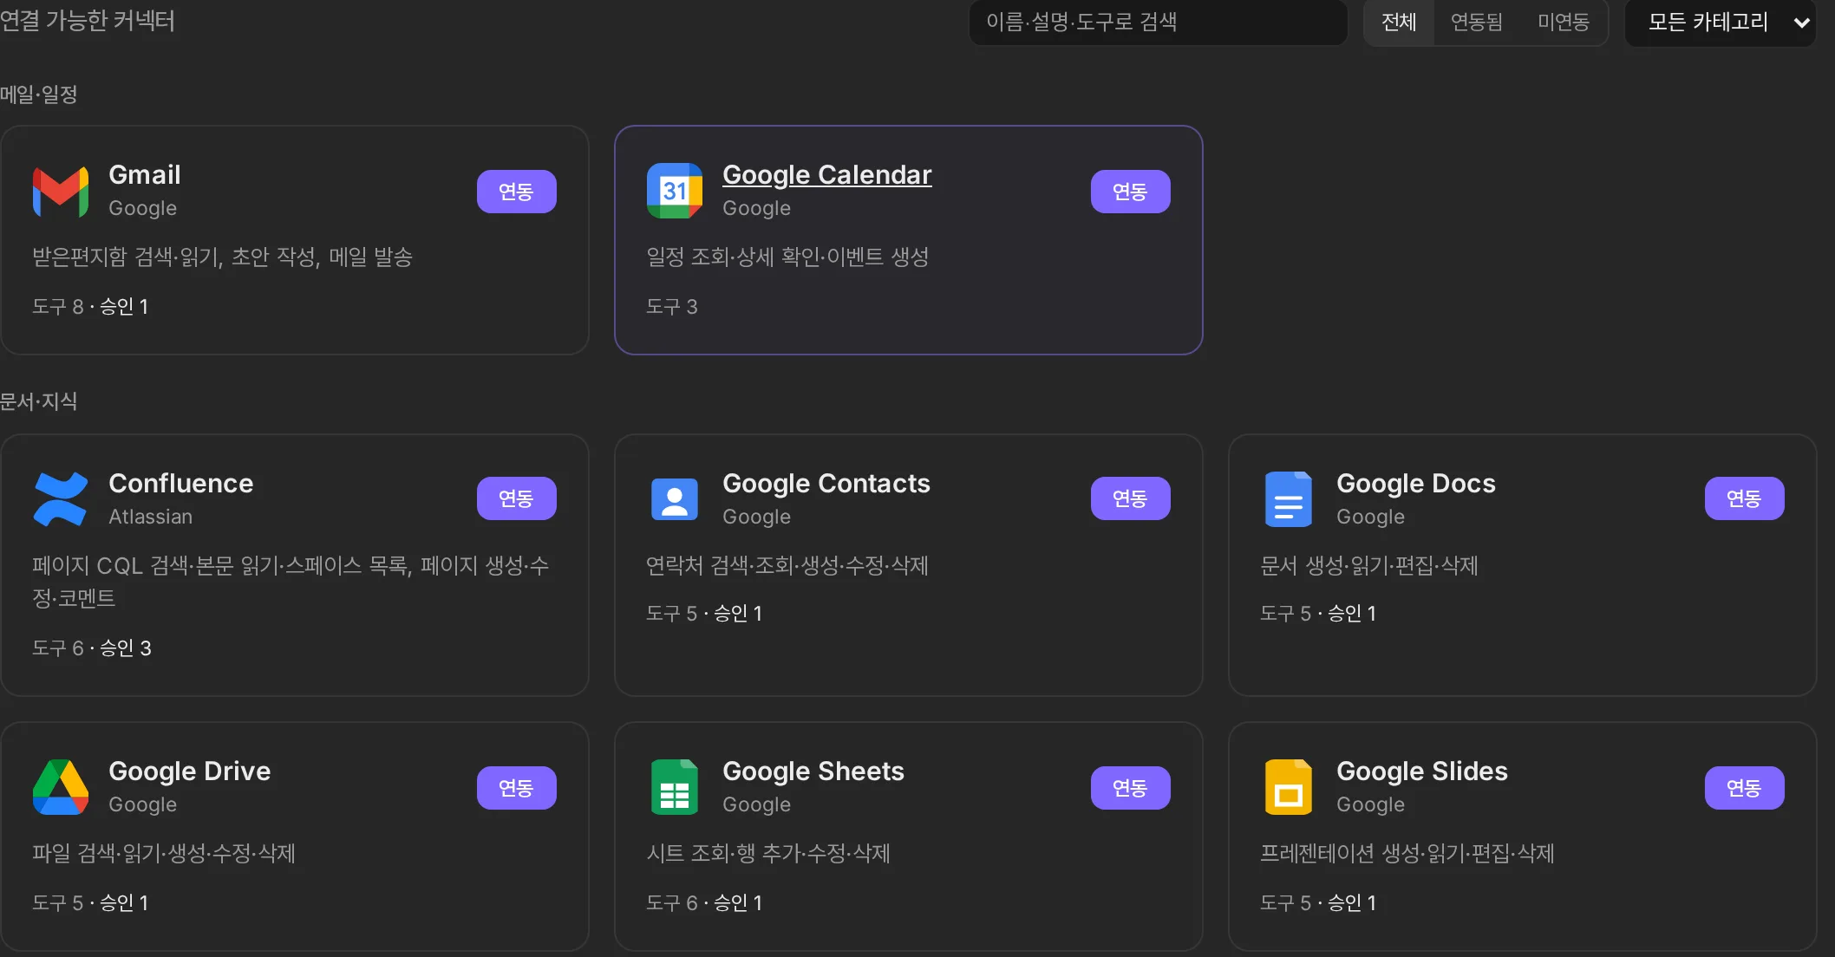Viewport: 1835px width, 957px height.
Task: Open the 모든 카테고리 dropdown
Action: 1721,23
